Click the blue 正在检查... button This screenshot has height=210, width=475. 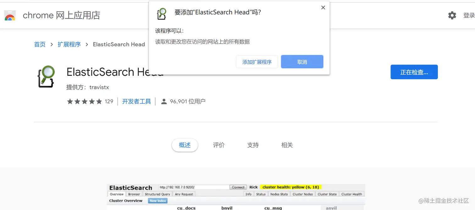click(414, 72)
